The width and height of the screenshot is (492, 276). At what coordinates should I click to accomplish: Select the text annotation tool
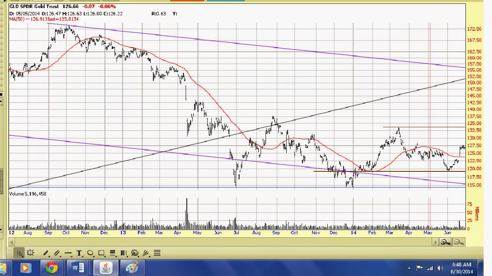pos(79,253)
